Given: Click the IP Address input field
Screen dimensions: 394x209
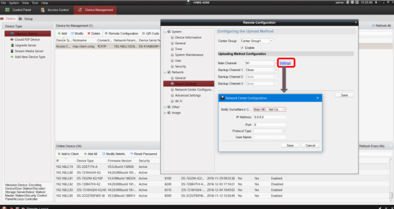Looking at the screenshot, I should [x=269, y=117].
